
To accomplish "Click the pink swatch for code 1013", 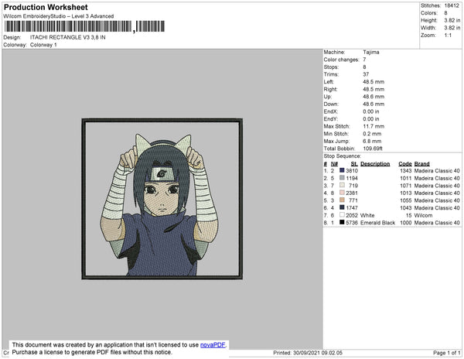I will coord(342,193).
